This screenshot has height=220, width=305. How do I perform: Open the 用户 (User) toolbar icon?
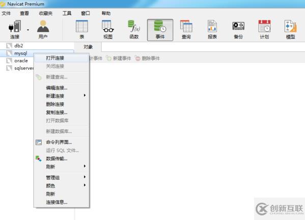point(43,30)
